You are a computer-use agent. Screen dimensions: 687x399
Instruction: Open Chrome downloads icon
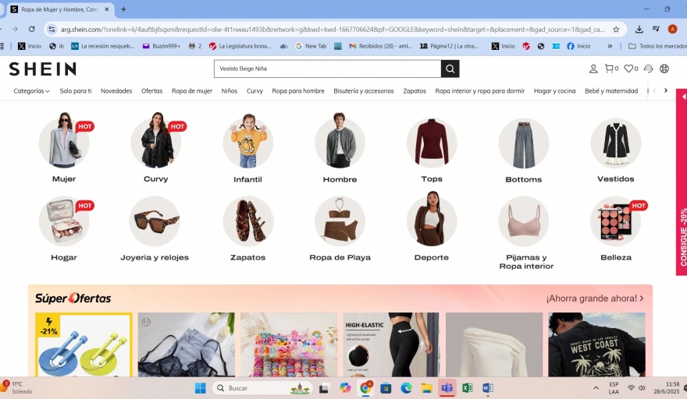tap(639, 30)
